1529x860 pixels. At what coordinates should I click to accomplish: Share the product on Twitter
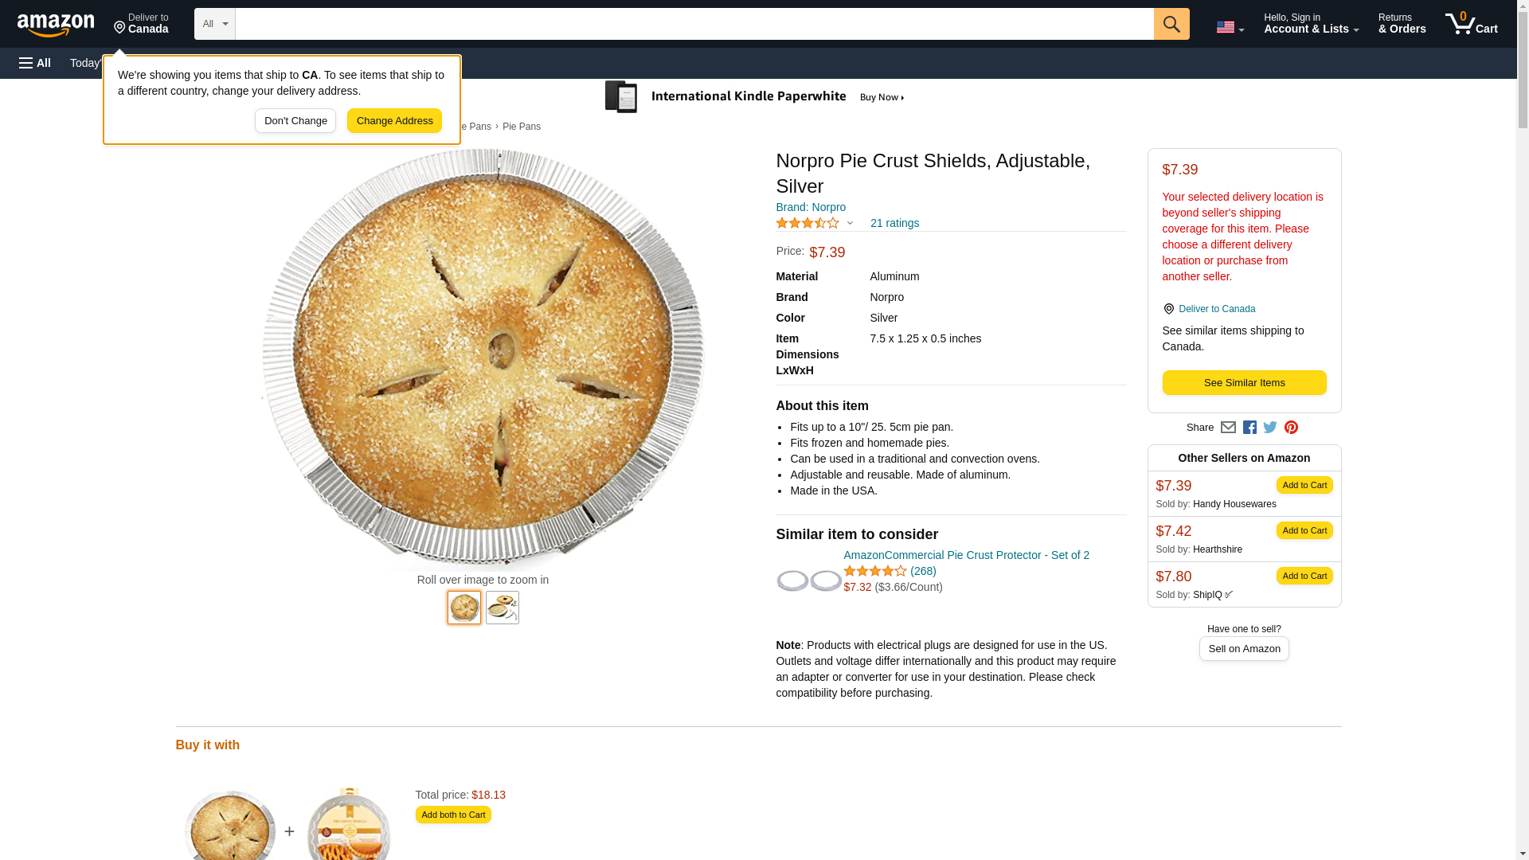(1270, 428)
